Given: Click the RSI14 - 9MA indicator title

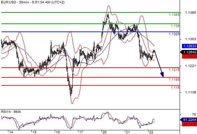Looking at the screenshot, I should tap(11, 112).
